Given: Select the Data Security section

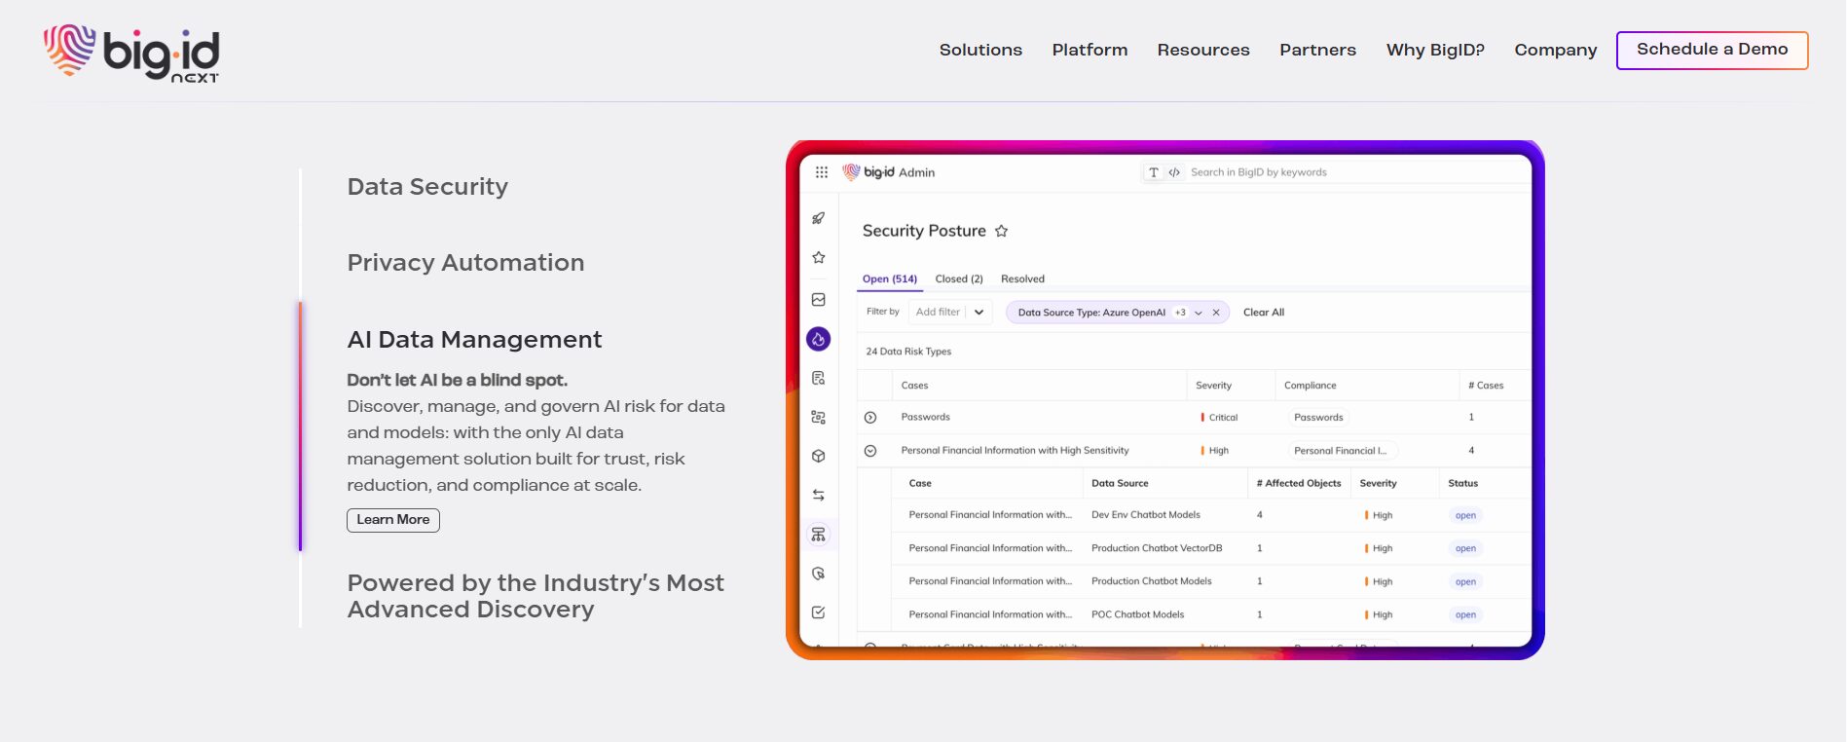Looking at the screenshot, I should click(x=427, y=186).
